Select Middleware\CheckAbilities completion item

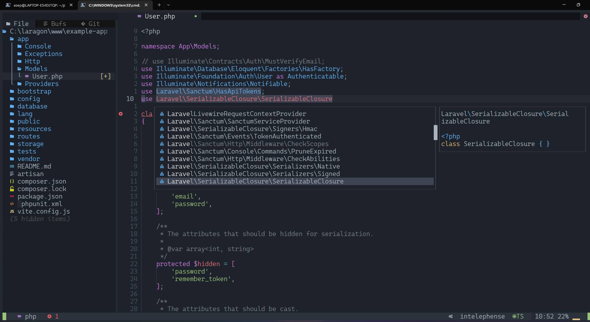(x=295, y=159)
